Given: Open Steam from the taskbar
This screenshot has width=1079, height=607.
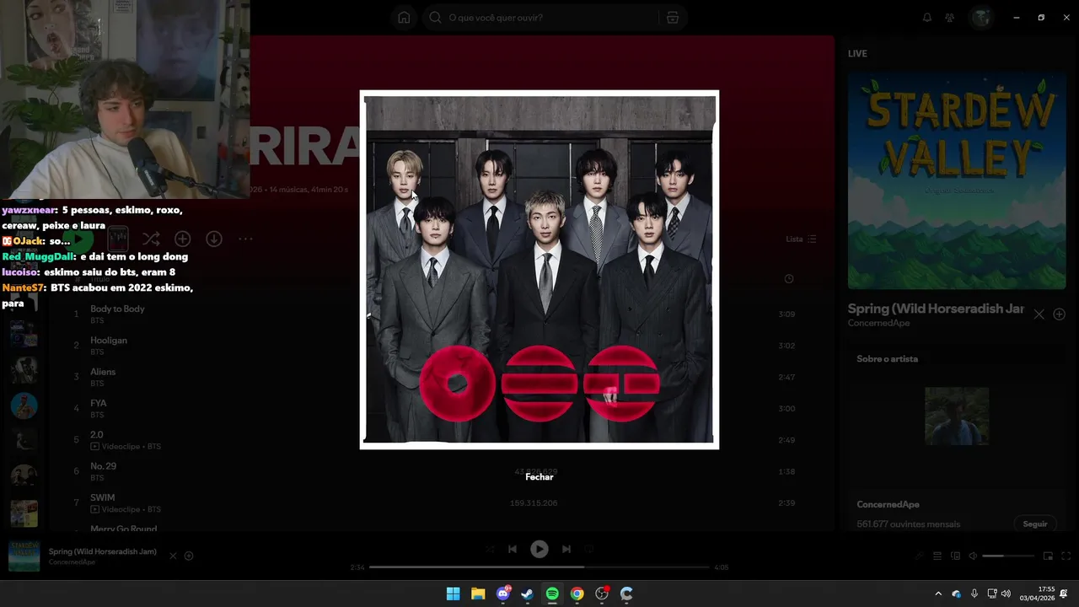Looking at the screenshot, I should click(528, 594).
